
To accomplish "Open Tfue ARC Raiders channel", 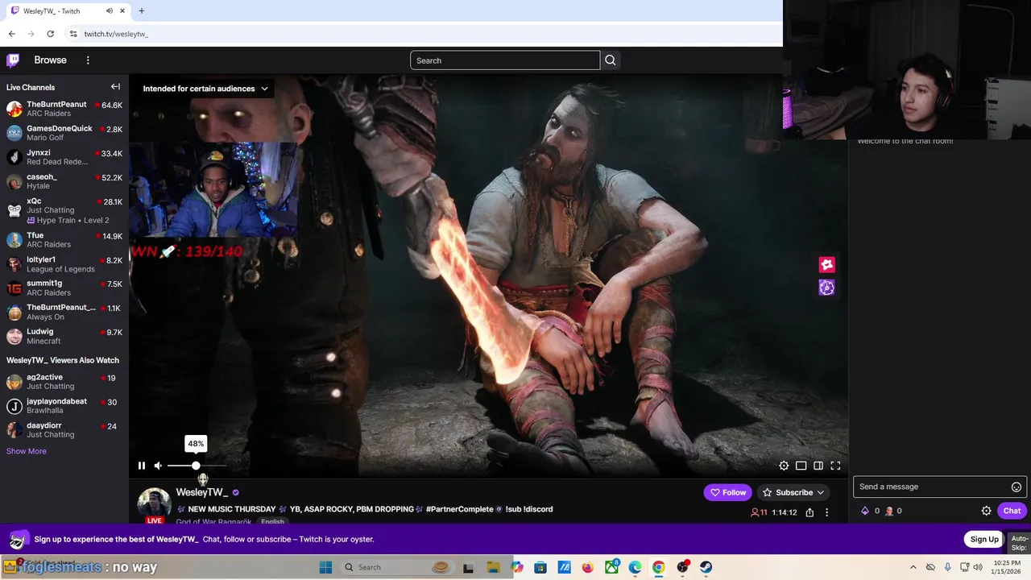I will pos(64,240).
